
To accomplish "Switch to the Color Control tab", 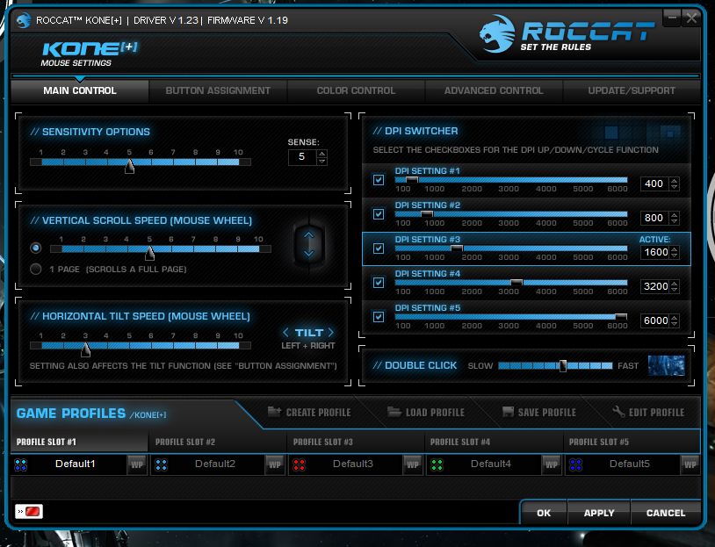I will tap(356, 90).
